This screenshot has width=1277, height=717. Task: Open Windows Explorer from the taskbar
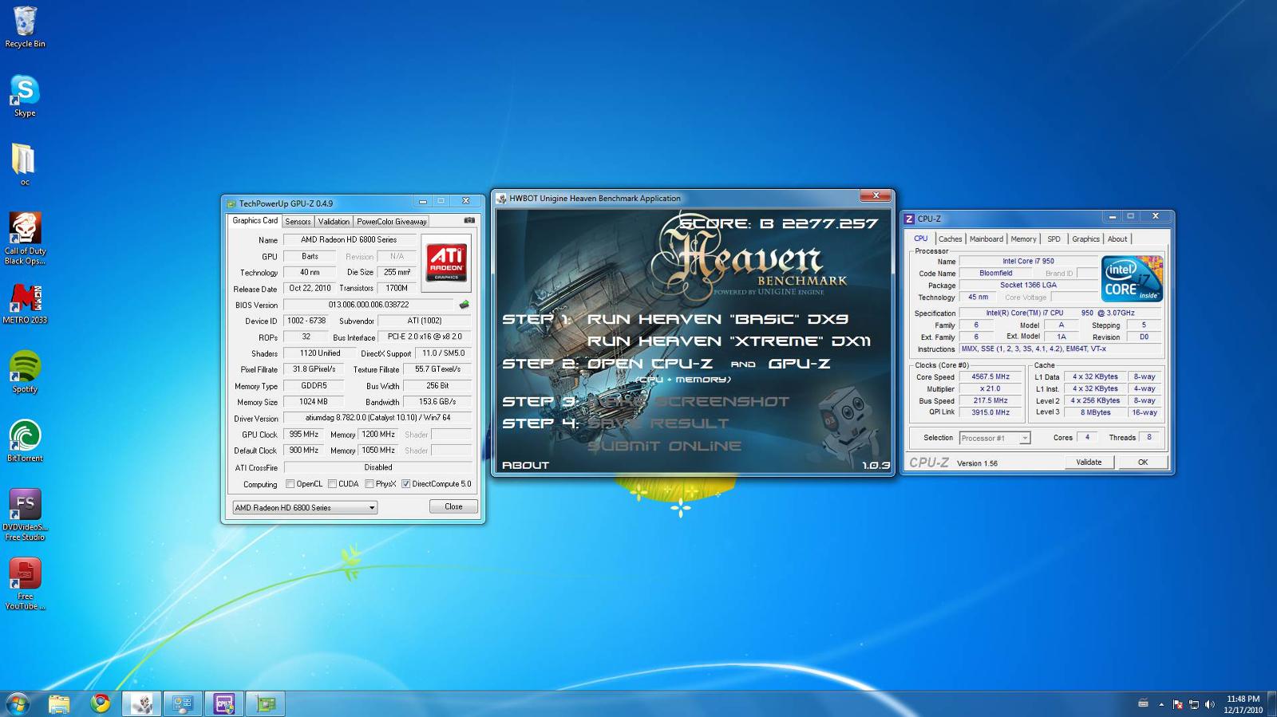click(x=59, y=703)
